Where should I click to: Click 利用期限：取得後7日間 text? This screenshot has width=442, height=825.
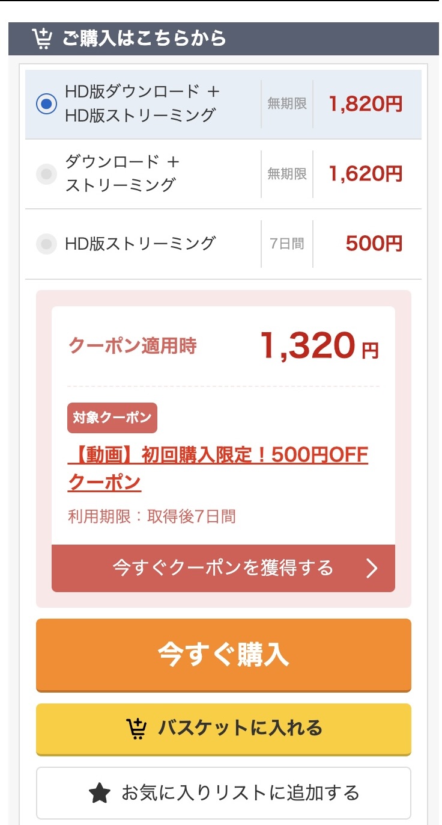click(x=151, y=516)
